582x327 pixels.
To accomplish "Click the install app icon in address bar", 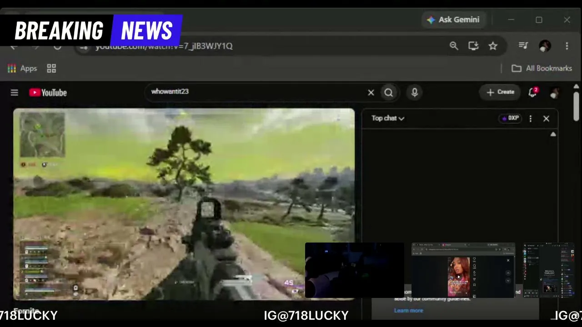I will 473,46.
